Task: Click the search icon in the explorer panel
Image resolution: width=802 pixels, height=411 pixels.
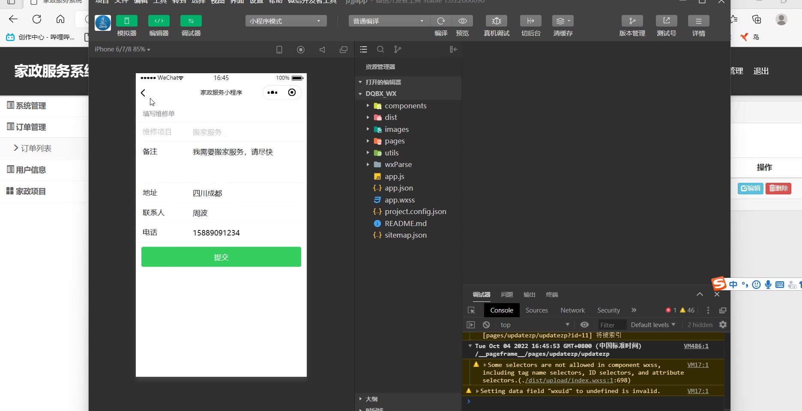Action: tap(380, 50)
